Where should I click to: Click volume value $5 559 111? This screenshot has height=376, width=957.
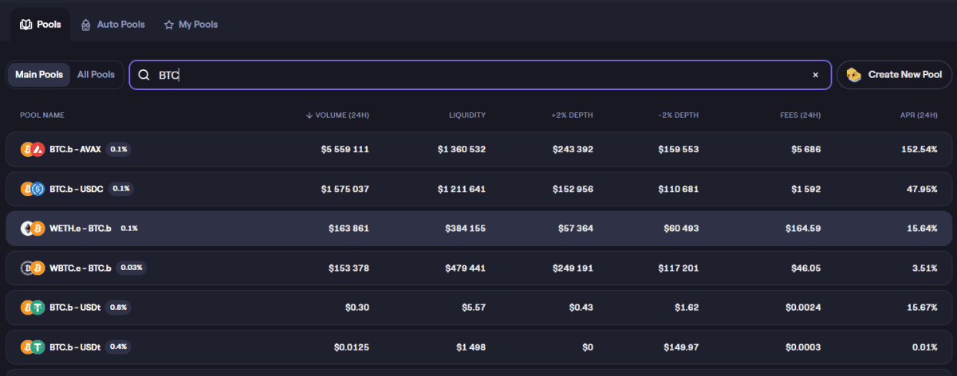345,149
